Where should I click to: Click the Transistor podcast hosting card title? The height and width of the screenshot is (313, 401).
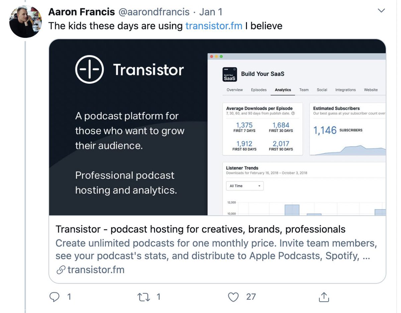[x=200, y=229]
